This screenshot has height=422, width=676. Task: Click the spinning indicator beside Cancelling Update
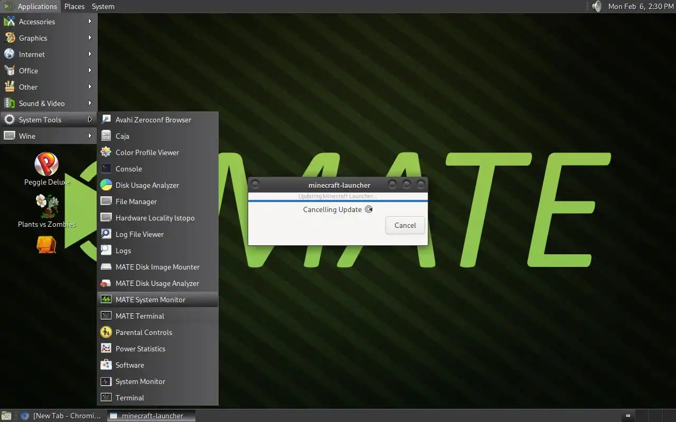tap(369, 209)
